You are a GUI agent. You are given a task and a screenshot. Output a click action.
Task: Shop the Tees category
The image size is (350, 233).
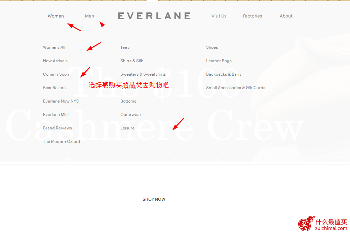tap(125, 47)
